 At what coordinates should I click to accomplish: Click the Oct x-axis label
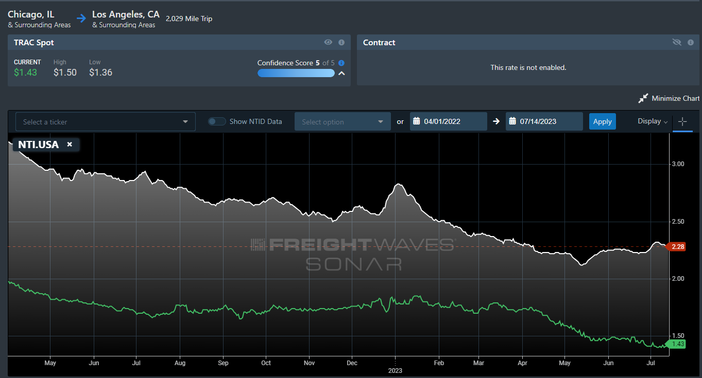(266, 363)
